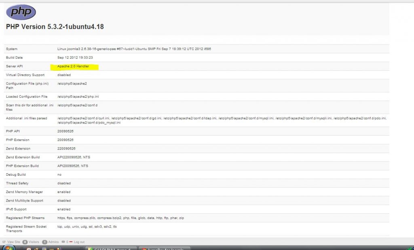Viewport: 414px width, 250px height.
Task: Click the Admins label in the status bar
Action: coord(54,242)
